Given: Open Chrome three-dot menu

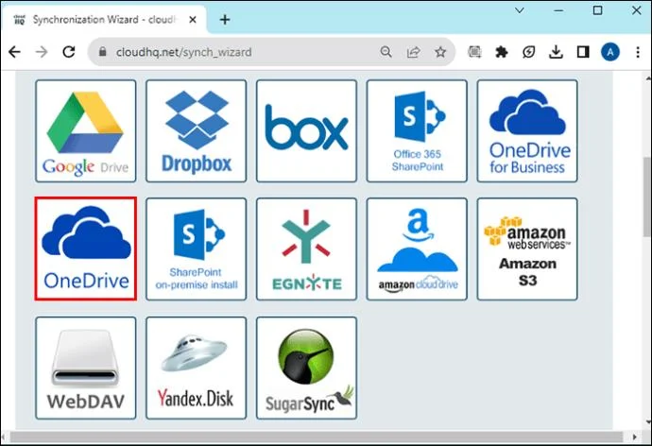Looking at the screenshot, I should click(638, 52).
